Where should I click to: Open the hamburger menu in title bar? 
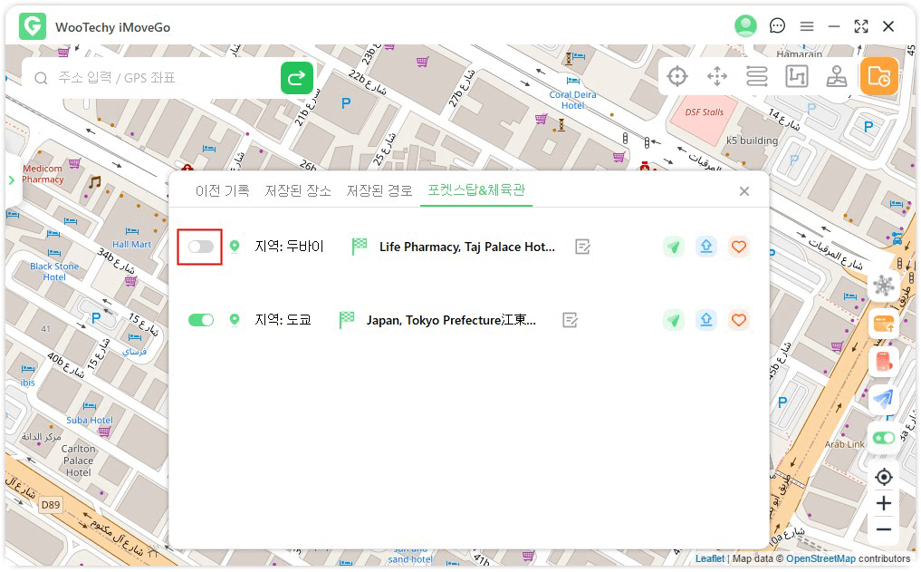[806, 27]
